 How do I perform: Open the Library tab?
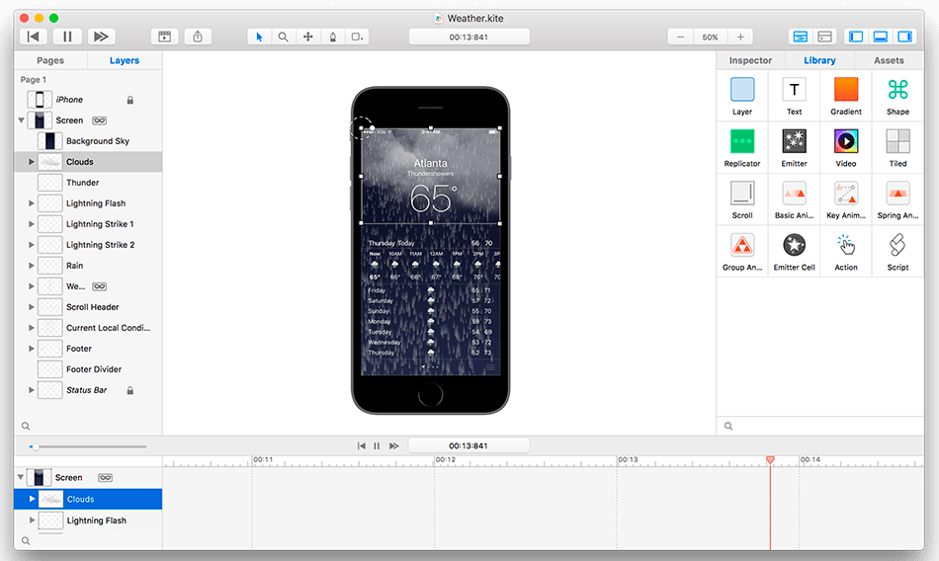pos(819,60)
